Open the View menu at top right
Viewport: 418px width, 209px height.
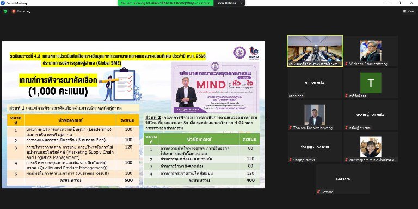(409, 11)
